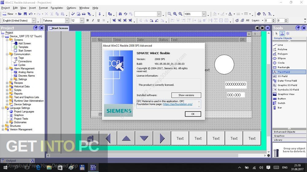Select Analog Alarms in project tree
307x172 pixels.
click(x=26, y=72)
